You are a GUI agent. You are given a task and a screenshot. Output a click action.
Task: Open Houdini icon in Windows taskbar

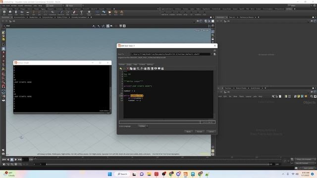tap(185, 174)
